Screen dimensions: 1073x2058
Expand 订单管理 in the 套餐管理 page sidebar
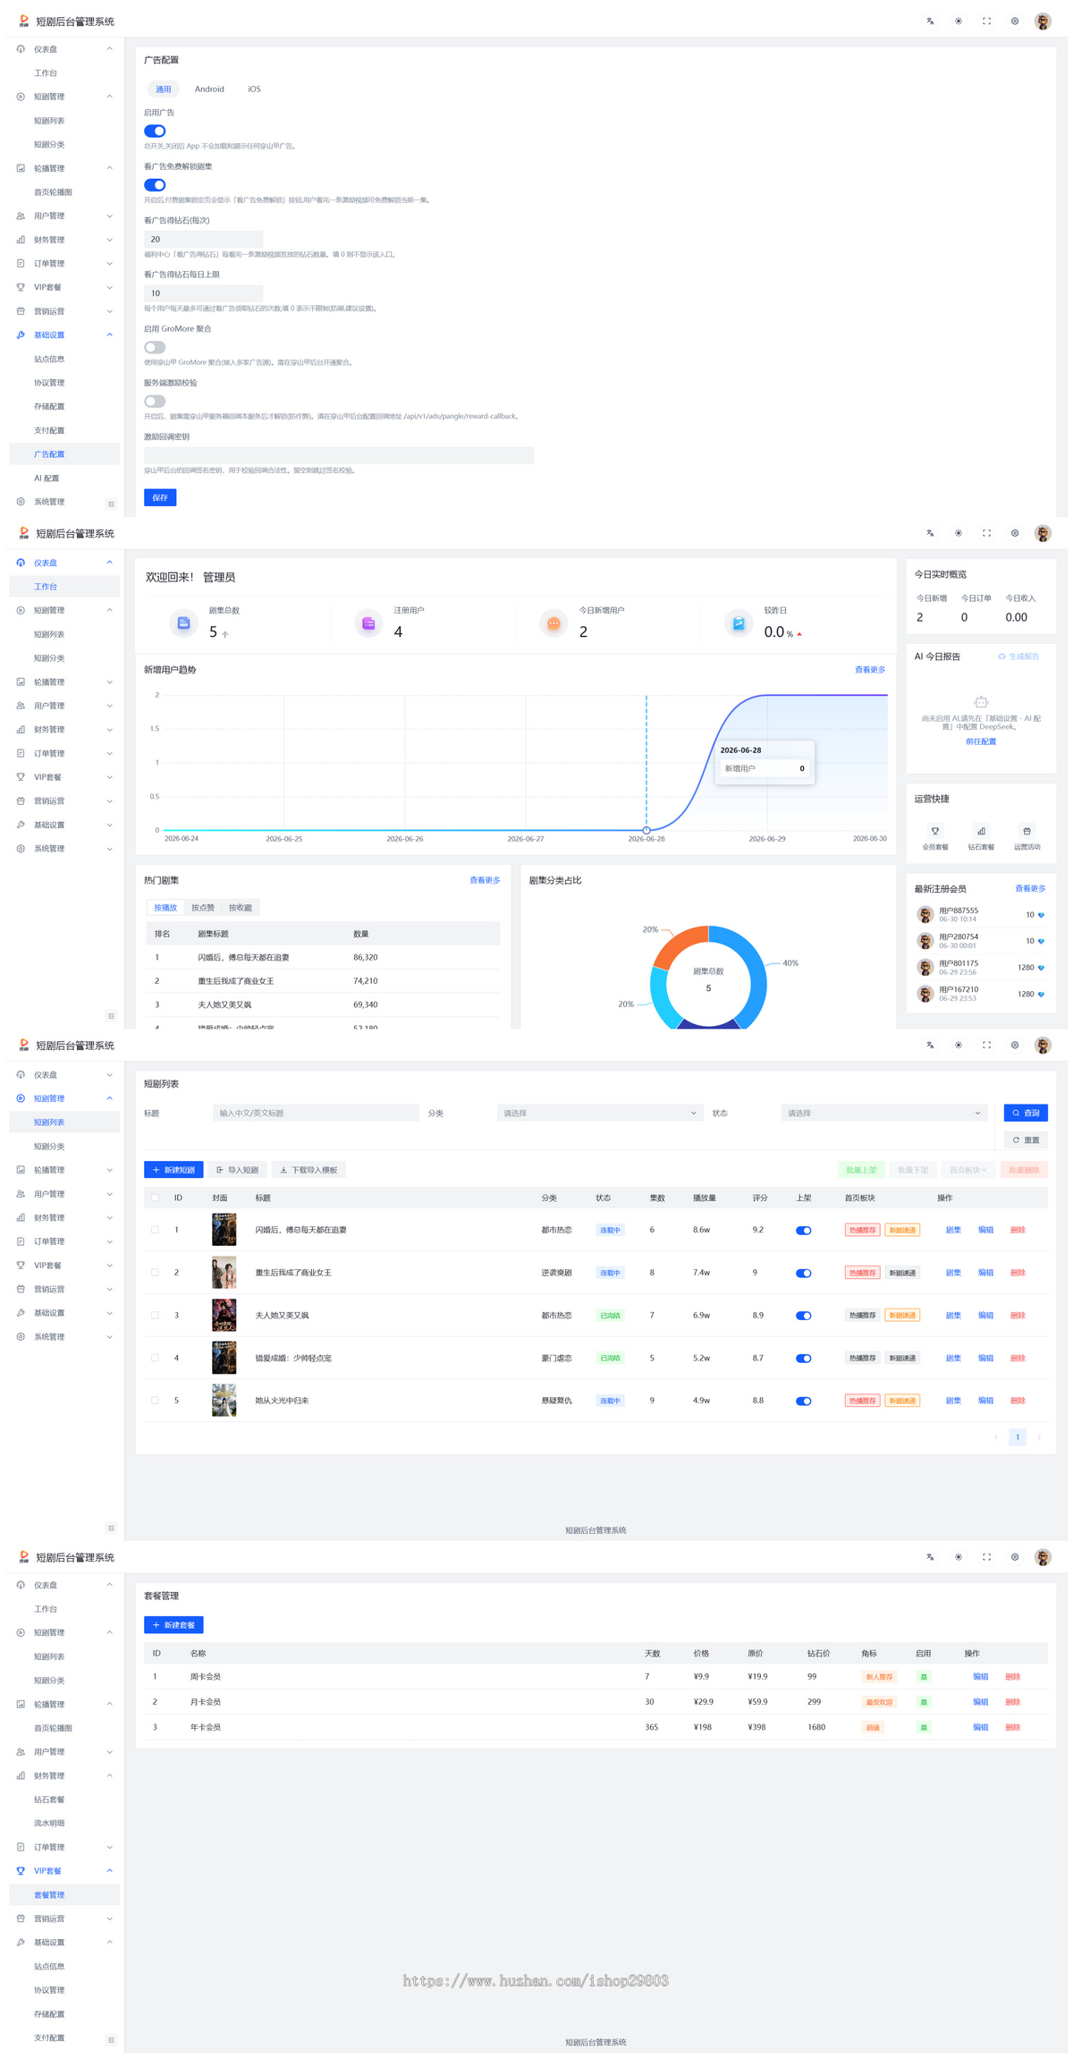(x=63, y=1847)
